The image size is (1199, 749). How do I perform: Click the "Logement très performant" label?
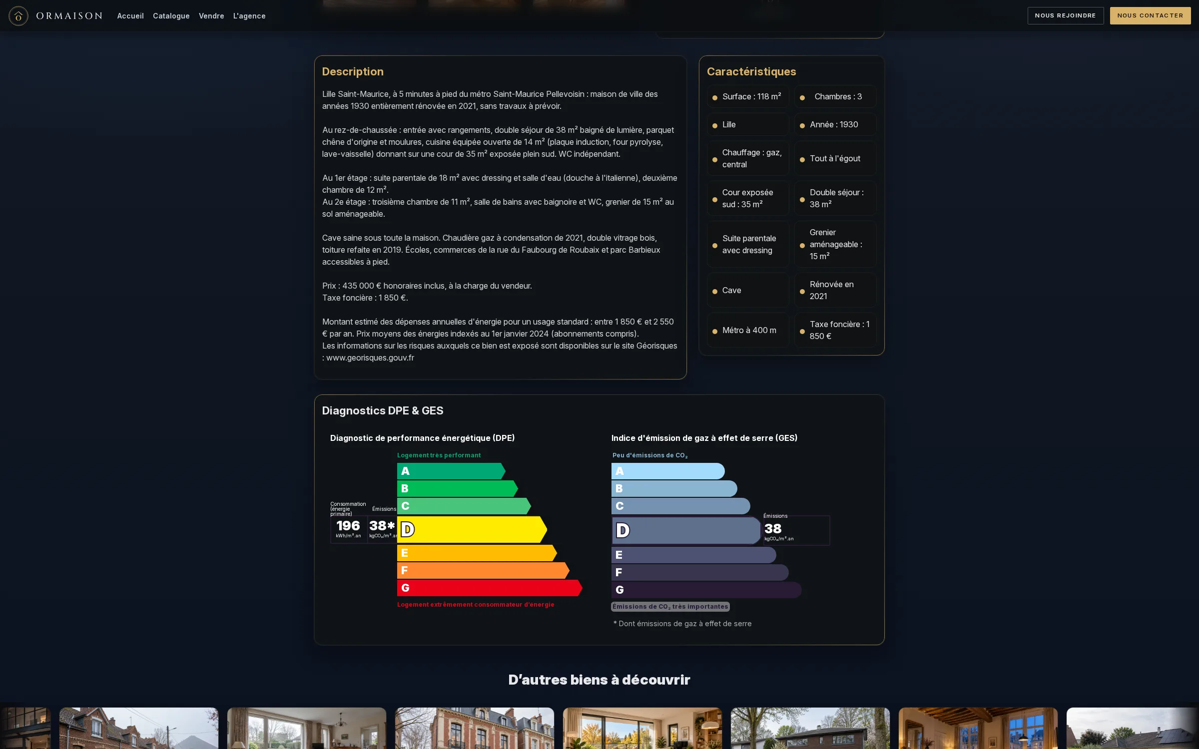439,455
